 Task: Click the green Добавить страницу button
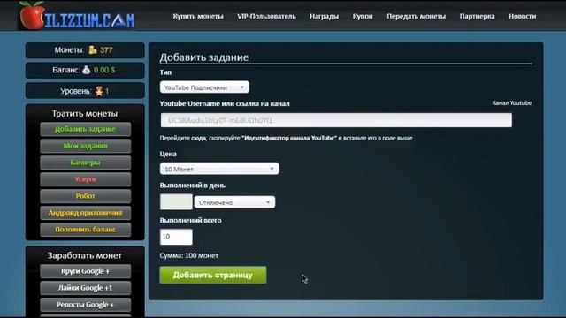pos(213,275)
